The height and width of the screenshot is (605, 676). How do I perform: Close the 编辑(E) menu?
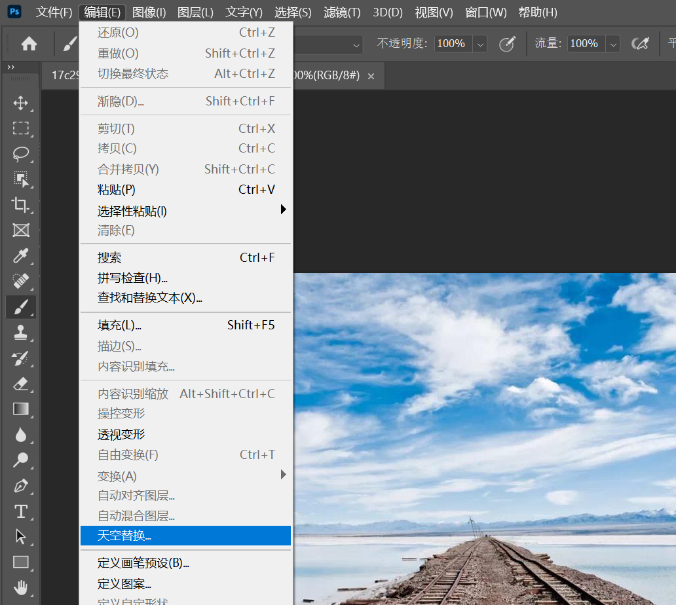pyautogui.click(x=102, y=12)
